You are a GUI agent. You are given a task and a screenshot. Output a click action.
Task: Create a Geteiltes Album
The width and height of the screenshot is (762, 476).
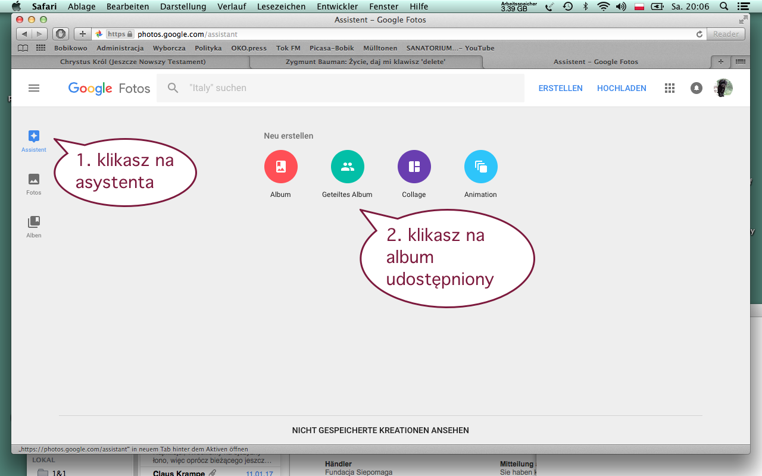[x=347, y=167]
